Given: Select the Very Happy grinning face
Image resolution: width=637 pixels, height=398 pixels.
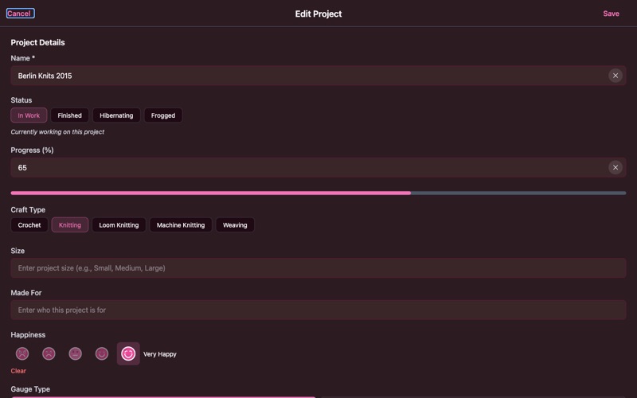Looking at the screenshot, I should (128, 353).
